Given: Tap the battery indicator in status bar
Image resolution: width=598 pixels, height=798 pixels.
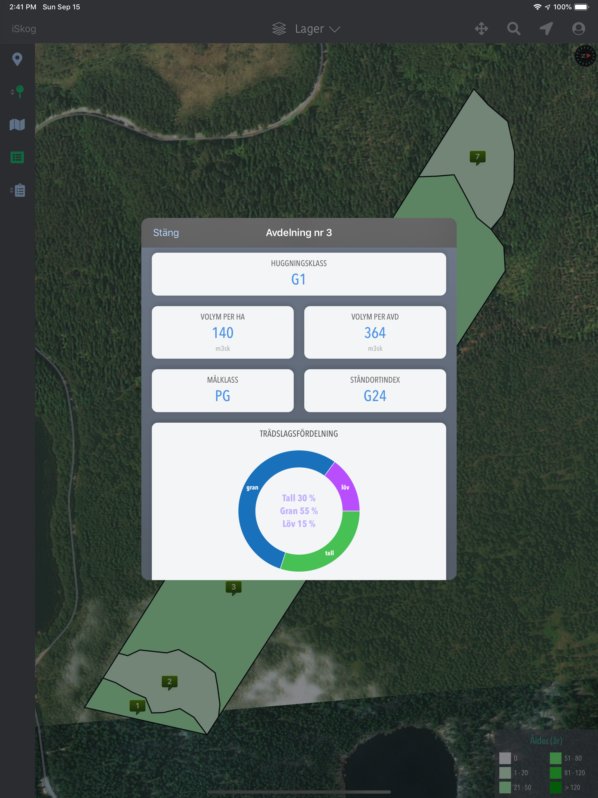Looking at the screenshot, I should point(581,7).
